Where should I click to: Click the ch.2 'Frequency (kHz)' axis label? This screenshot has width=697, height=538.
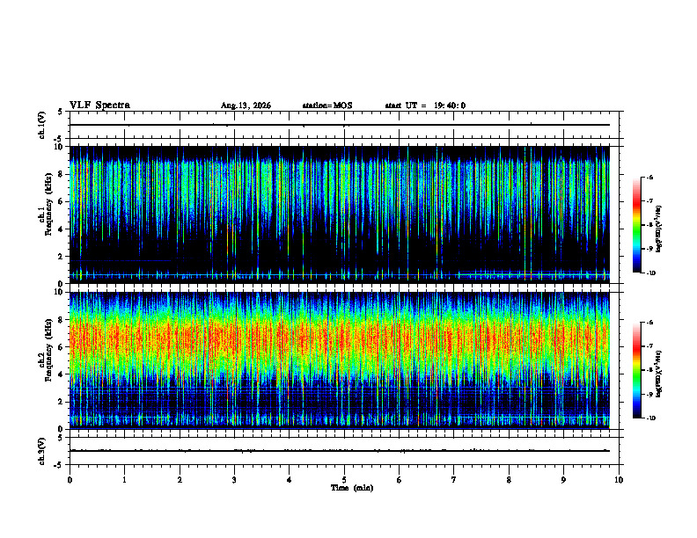(48, 350)
